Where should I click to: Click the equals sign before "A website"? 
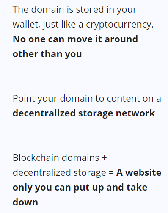tap(111, 173)
